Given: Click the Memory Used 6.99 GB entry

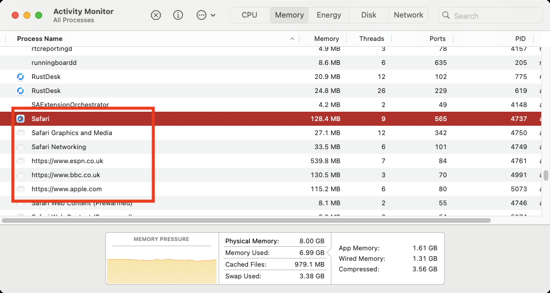Looking at the screenshot, I should tap(274, 253).
